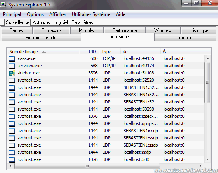This screenshot has width=218, height=173.
Task: Open the Paramètres section
Action: (x=82, y=22)
